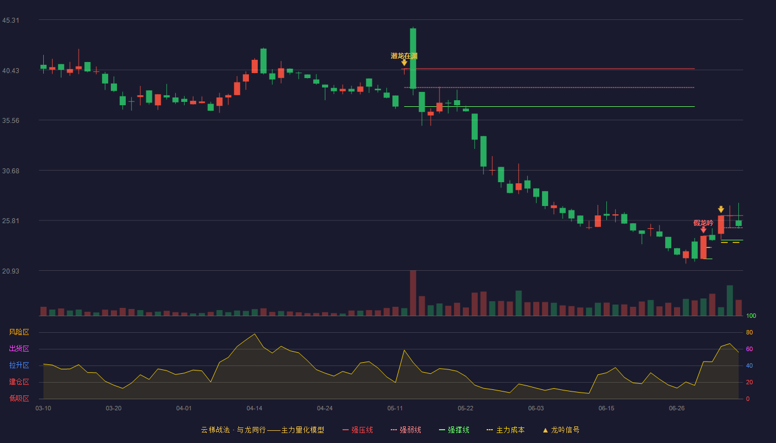Screen dimensions: 776x443
Task: Toggle the 强压线 legend item
Action: pos(358,430)
